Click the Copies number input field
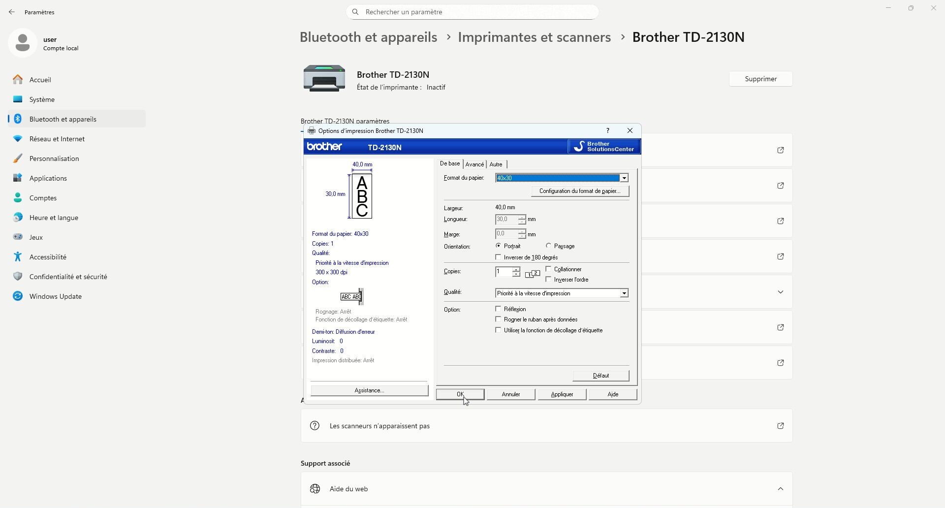 click(x=504, y=272)
